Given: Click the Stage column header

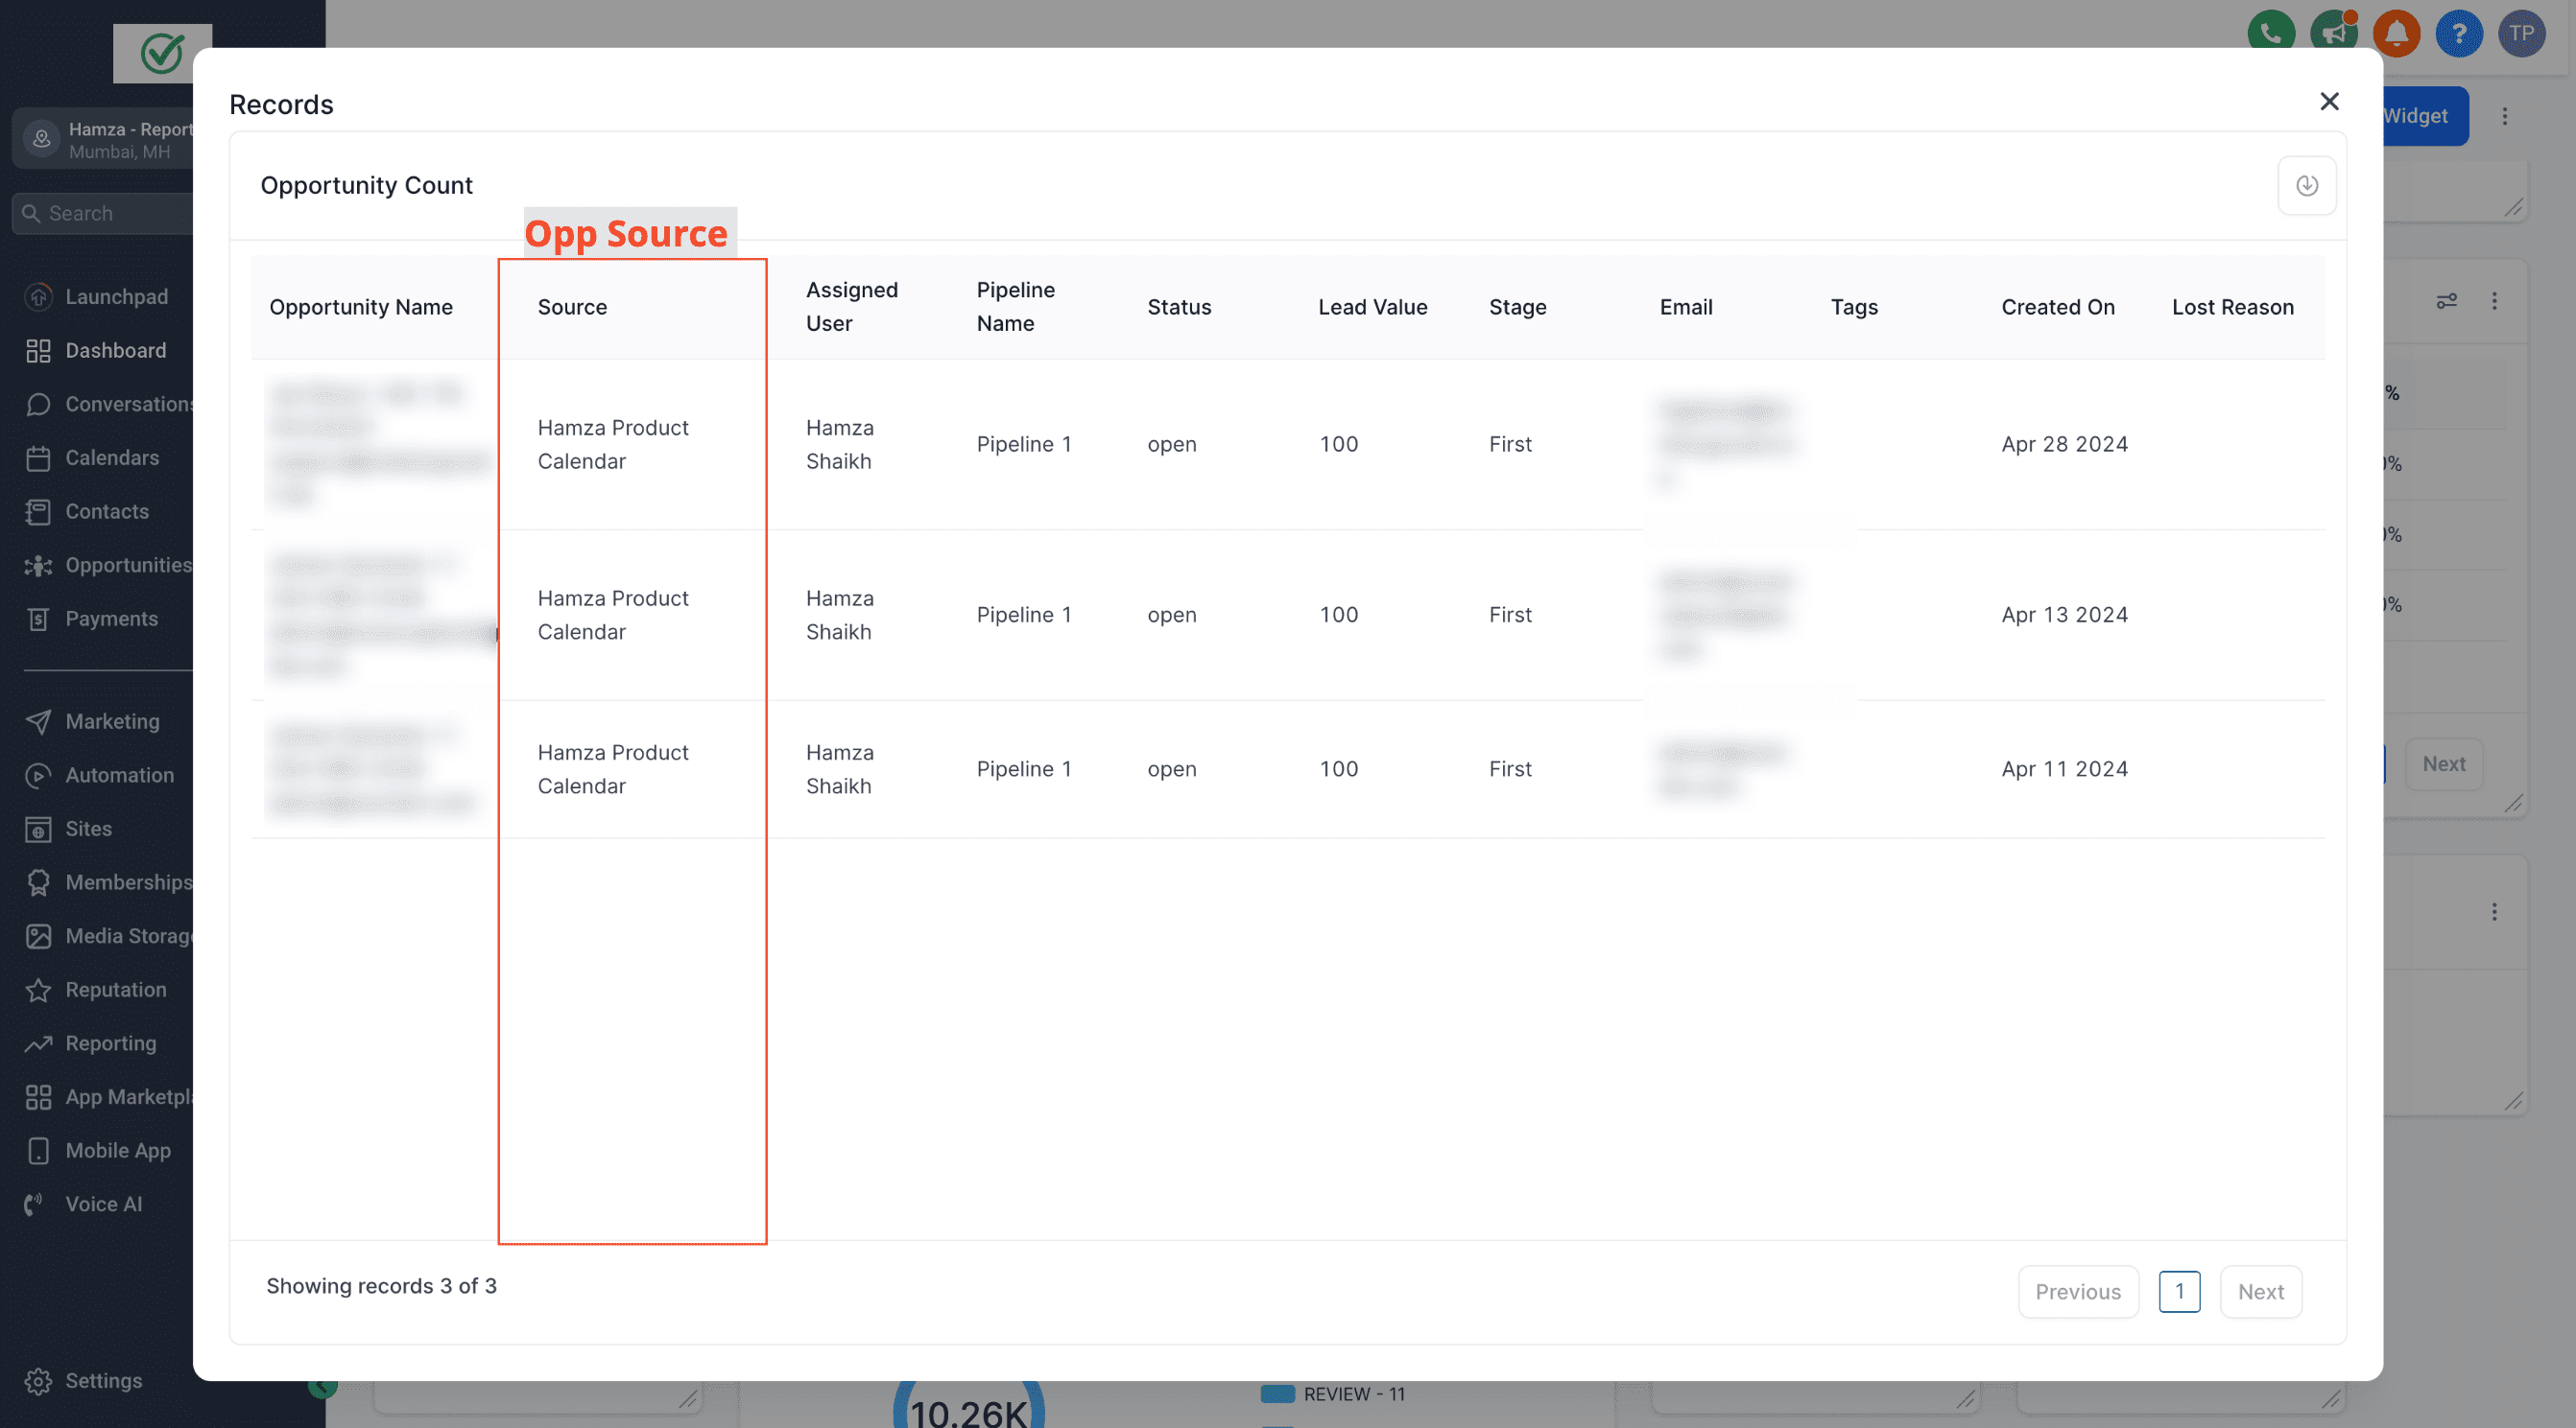Looking at the screenshot, I should tap(1517, 307).
